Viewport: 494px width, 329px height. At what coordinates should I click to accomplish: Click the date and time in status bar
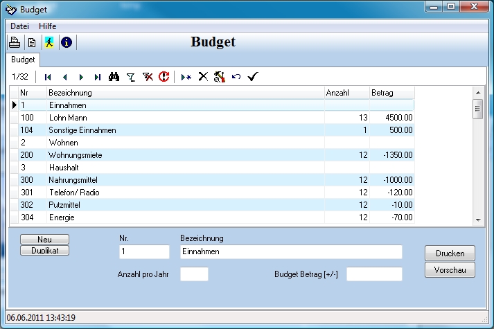point(41,318)
